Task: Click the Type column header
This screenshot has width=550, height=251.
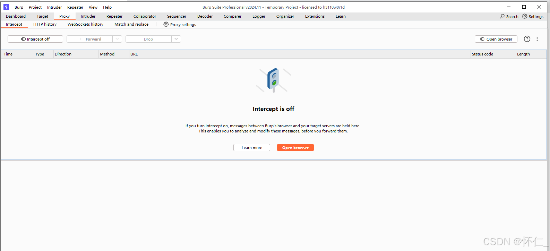Action: click(x=44, y=54)
